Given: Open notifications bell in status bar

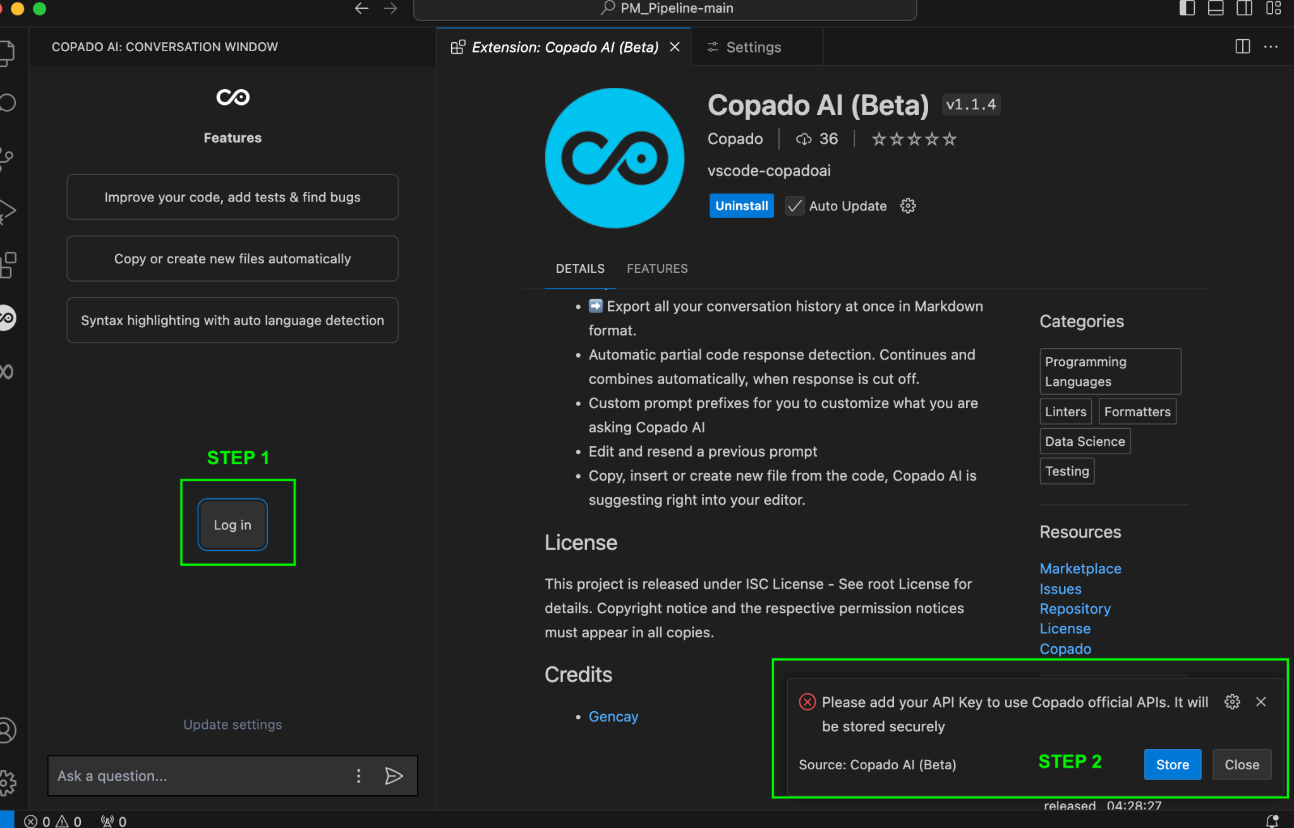Looking at the screenshot, I should coord(1273,820).
